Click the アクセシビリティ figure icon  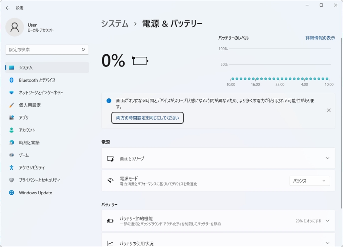(11, 167)
